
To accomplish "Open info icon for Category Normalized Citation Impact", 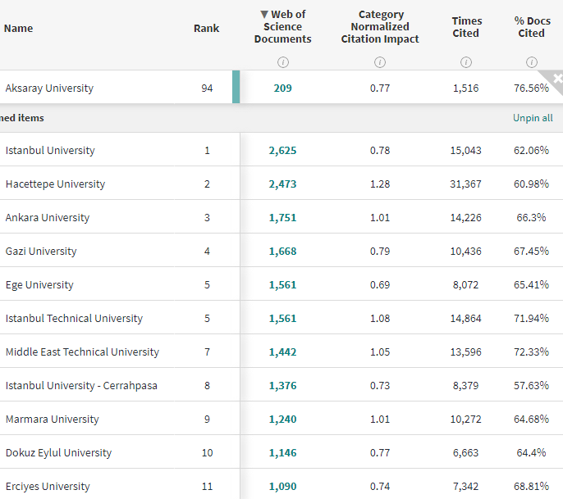I will [x=380, y=62].
